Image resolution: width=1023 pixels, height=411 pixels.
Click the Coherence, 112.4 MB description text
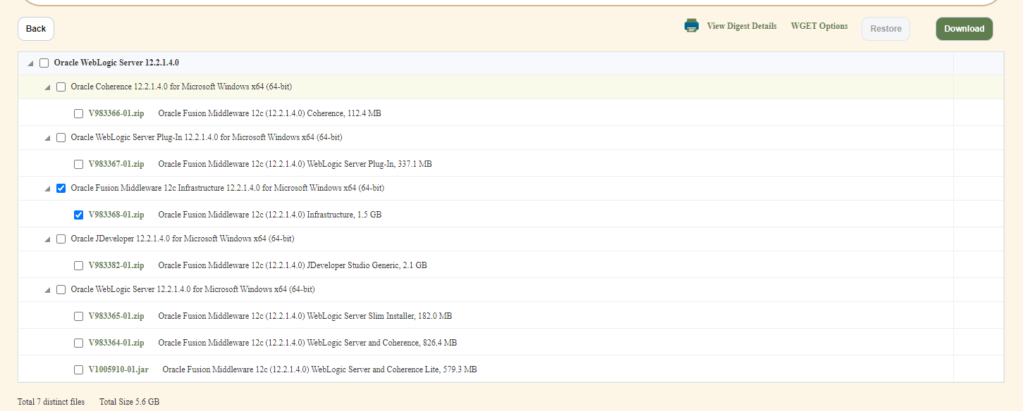coord(269,113)
